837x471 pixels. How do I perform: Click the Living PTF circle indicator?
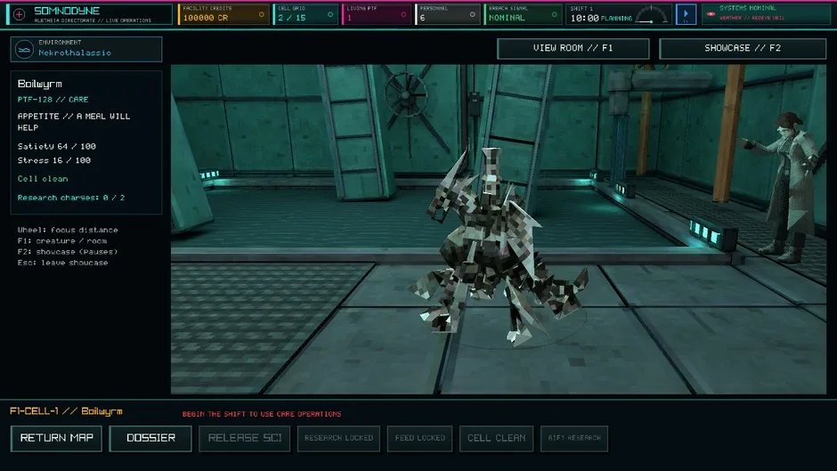pyautogui.click(x=403, y=14)
